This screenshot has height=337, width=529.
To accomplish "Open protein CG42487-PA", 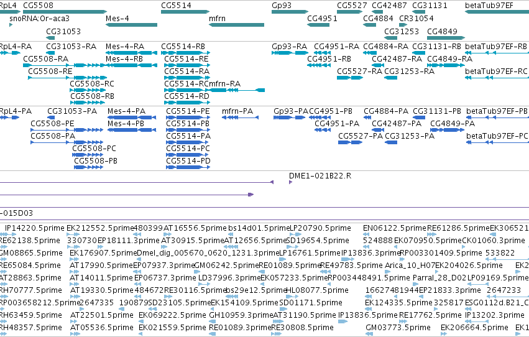I will 397,124.
